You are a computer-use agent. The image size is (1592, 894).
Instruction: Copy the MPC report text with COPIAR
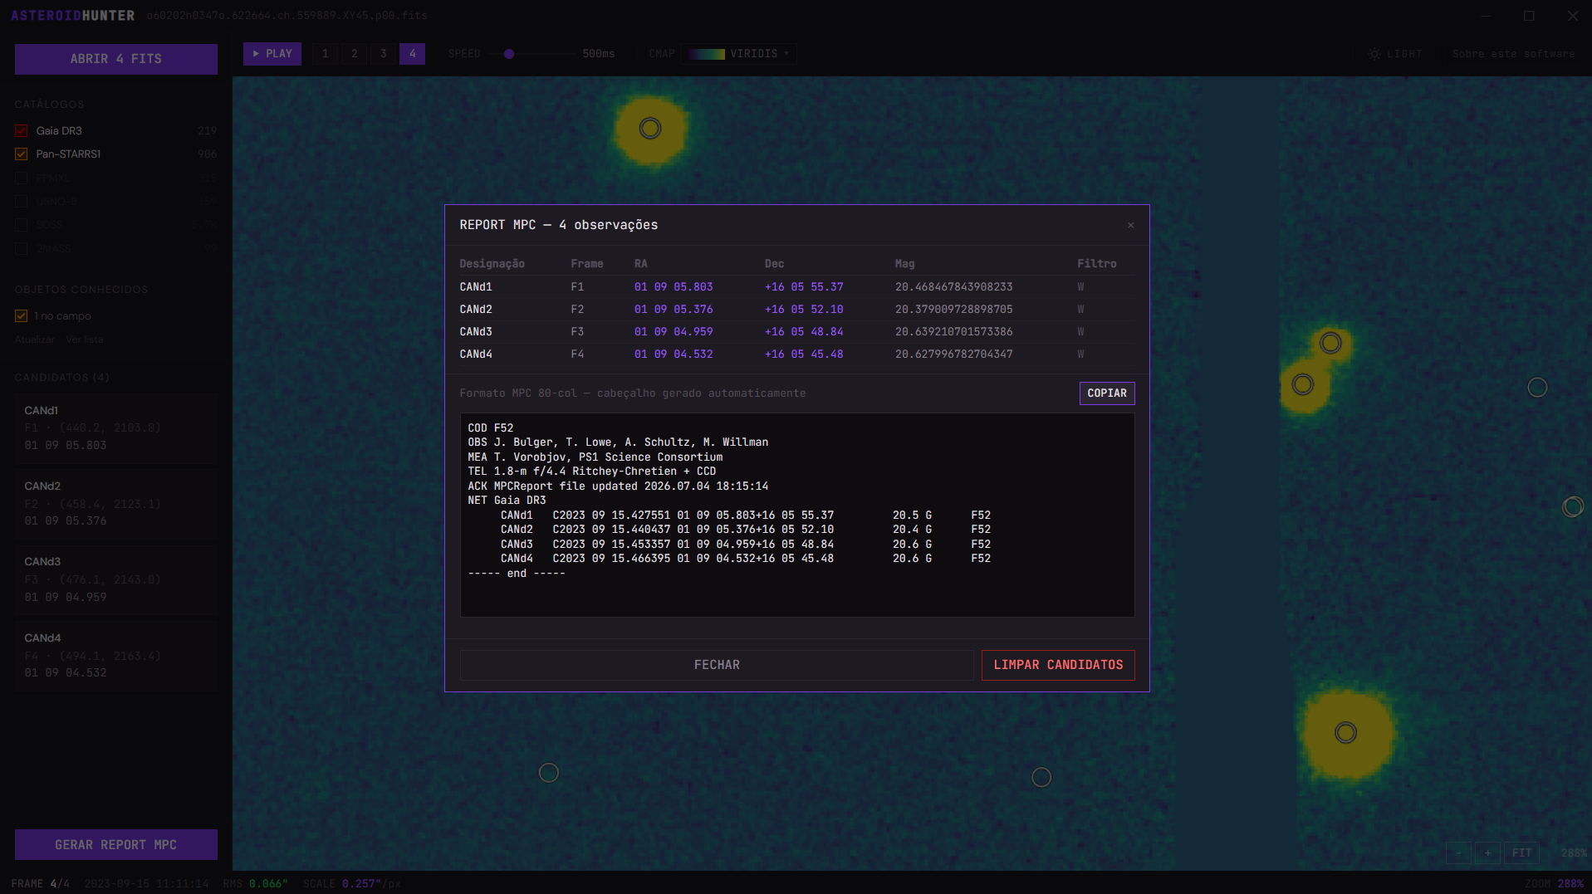point(1107,393)
